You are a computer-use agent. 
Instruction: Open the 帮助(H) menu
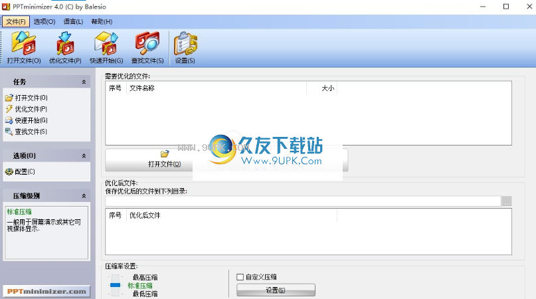(102, 21)
